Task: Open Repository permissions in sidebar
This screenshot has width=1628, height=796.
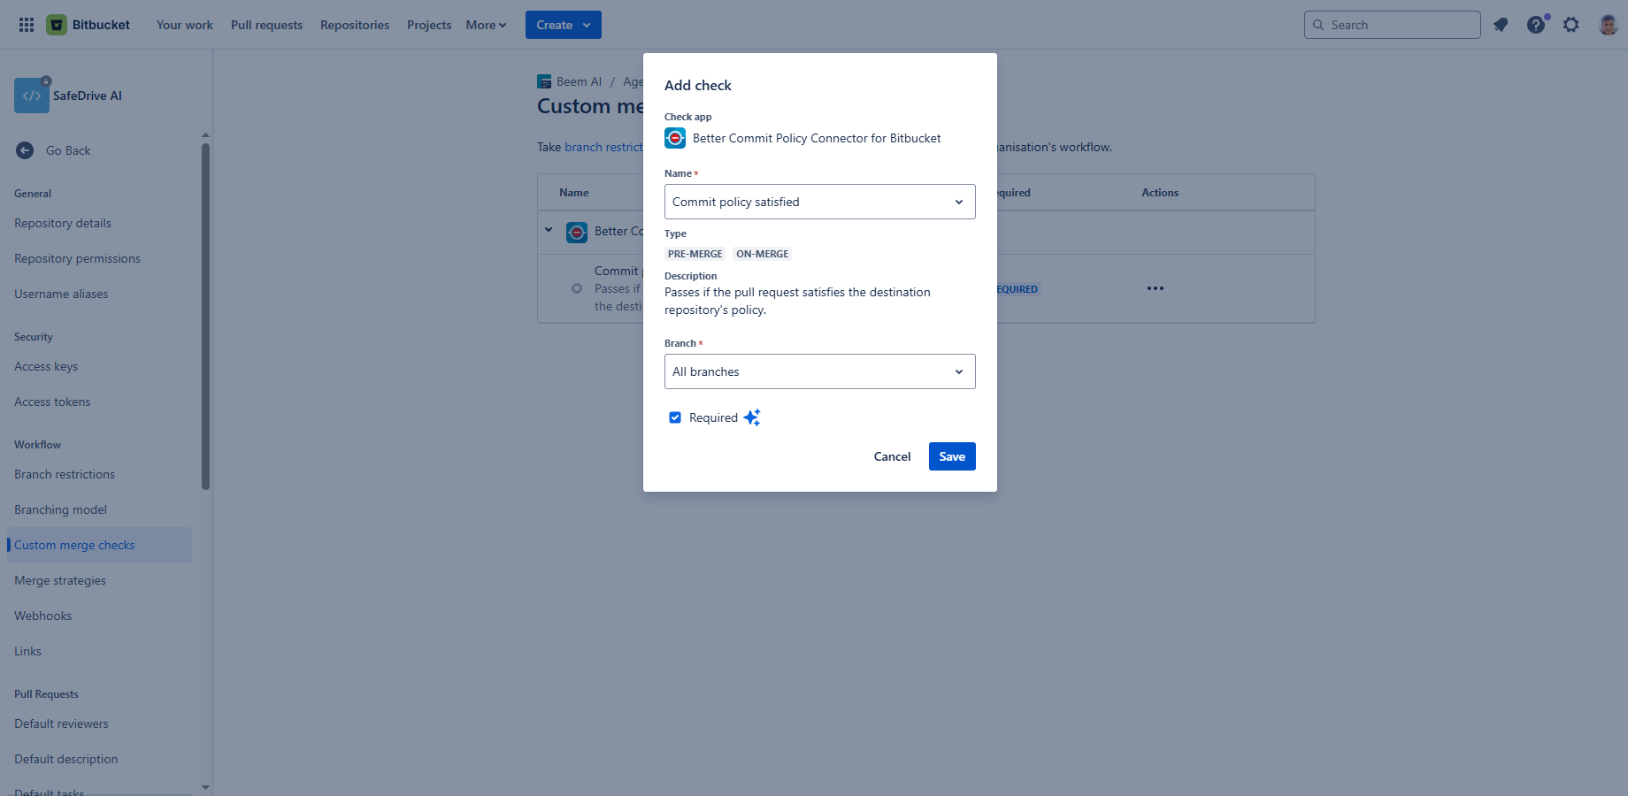Action: tap(77, 258)
